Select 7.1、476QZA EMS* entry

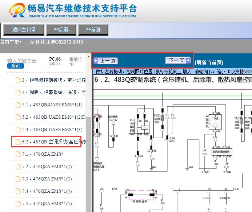coord(43,154)
